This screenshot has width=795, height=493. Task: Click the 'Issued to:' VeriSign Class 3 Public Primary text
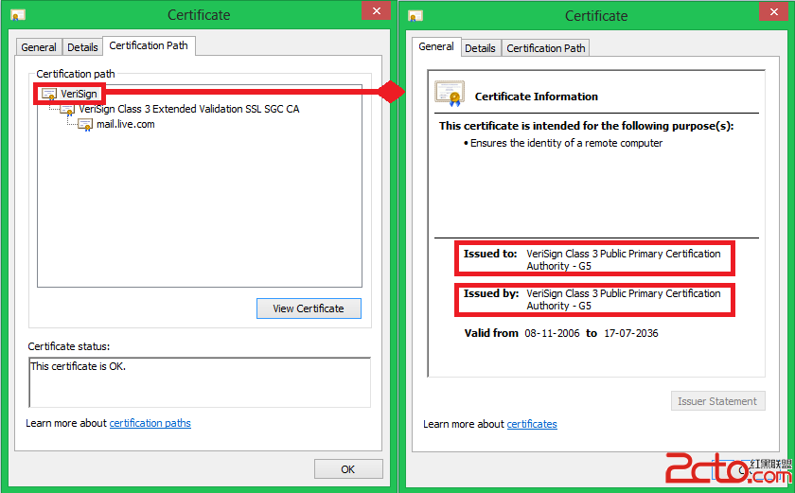coord(623,259)
